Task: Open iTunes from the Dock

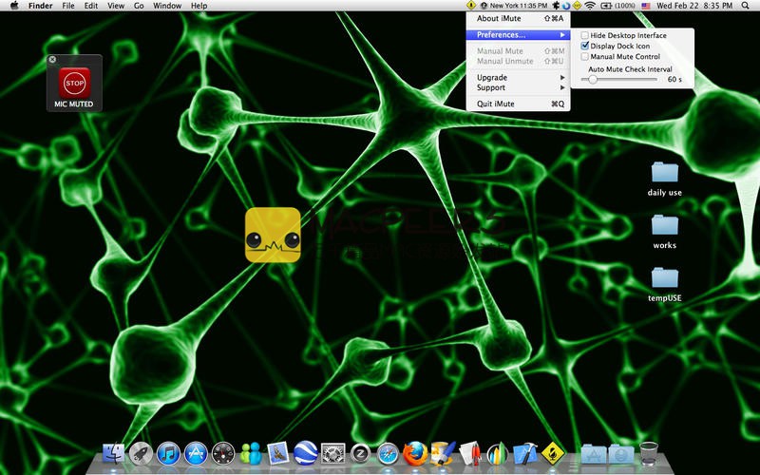Action: tap(169, 453)
